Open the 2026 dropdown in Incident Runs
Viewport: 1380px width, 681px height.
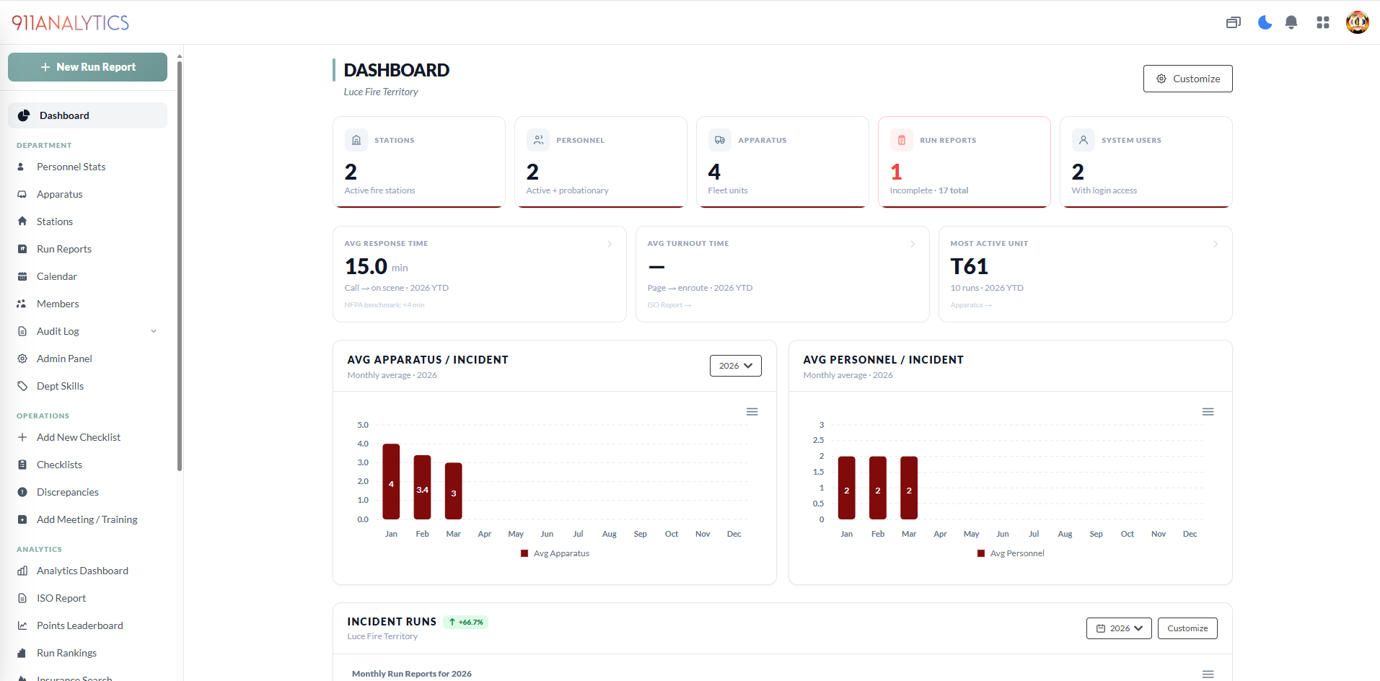pos(1119,628)
